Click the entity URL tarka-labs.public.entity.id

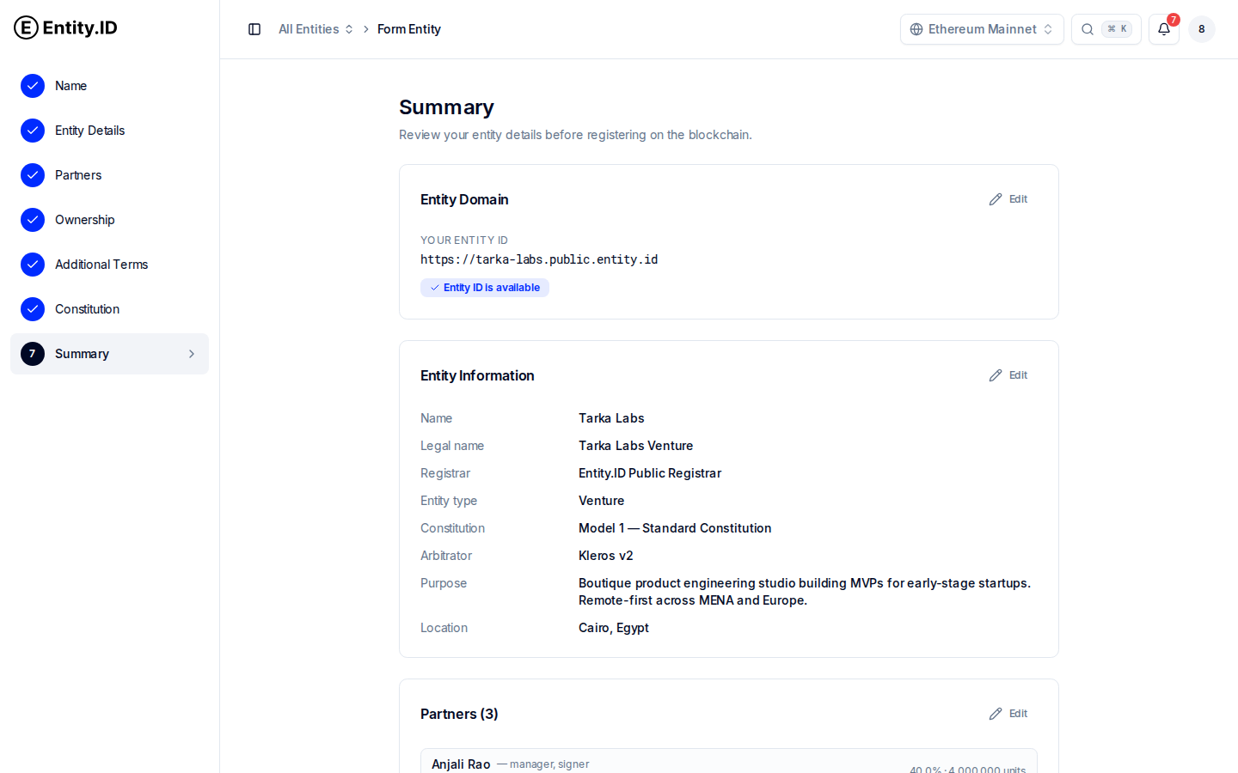(539, 259)
